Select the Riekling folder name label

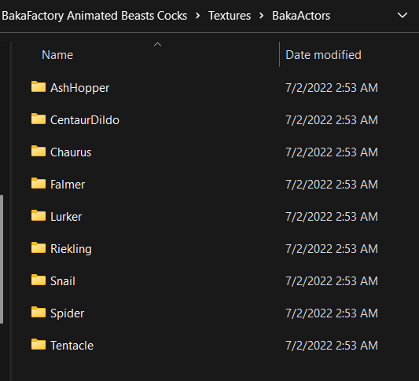pyautogui.click(x=71, y=249)
